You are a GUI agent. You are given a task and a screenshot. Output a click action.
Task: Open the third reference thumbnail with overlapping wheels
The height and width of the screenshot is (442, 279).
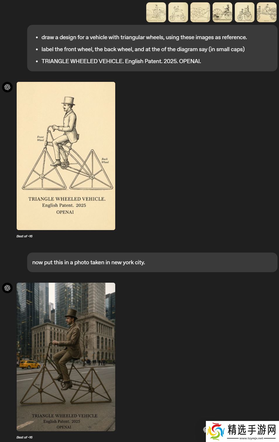pyautogui.click(x=200, y=12)
